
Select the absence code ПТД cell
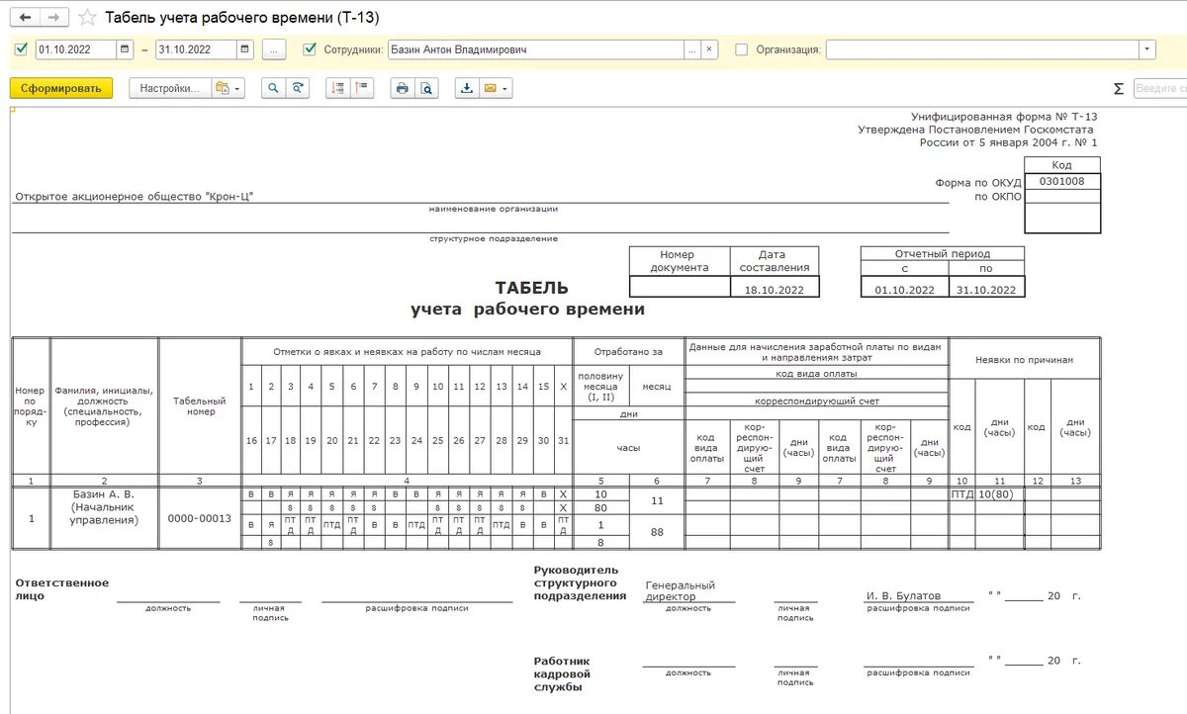tap(962, 493)
